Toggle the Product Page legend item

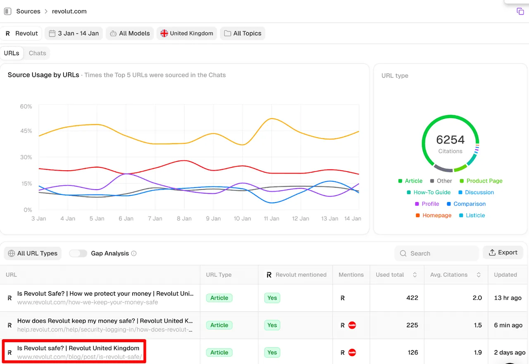[481, 181]
